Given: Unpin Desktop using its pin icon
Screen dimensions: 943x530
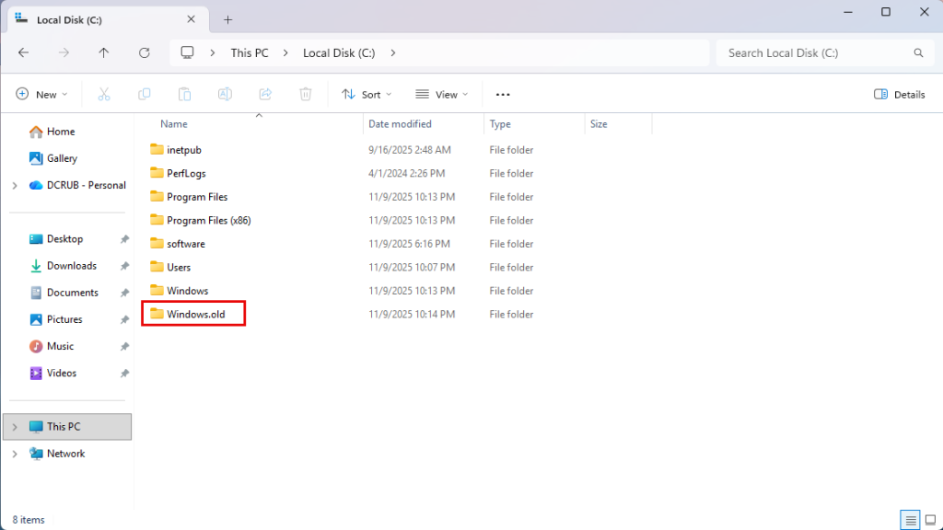Looking at the screenshot, I should (x=124, y=239).
